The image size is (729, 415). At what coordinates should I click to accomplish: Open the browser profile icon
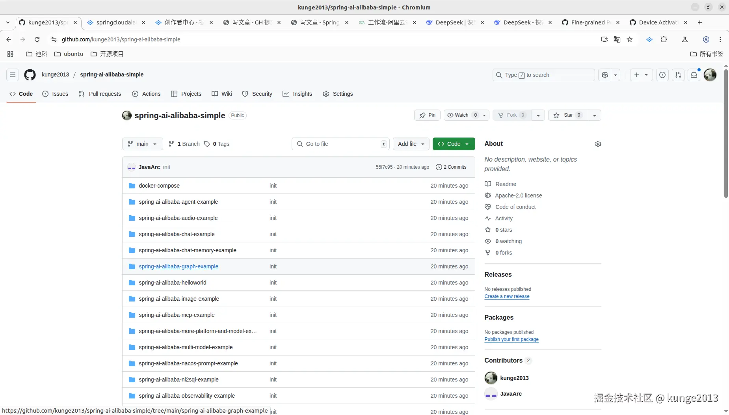pyautogui.click(x=706, y=39)
